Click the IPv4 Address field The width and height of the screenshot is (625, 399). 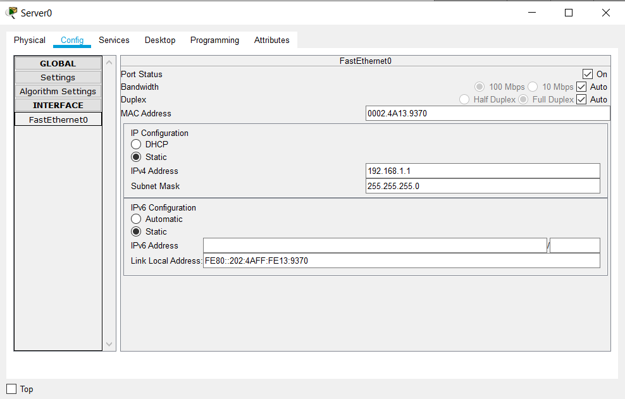point(483,171)
